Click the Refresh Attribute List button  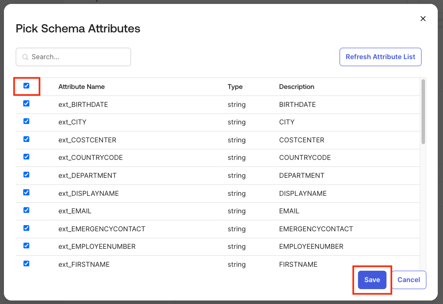click(x=380, y=57)
